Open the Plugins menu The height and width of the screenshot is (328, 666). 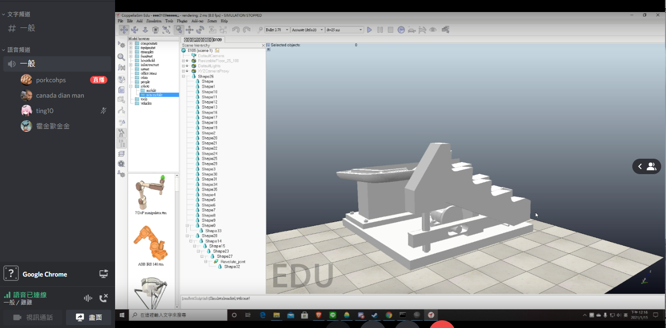tap(182, 21)
